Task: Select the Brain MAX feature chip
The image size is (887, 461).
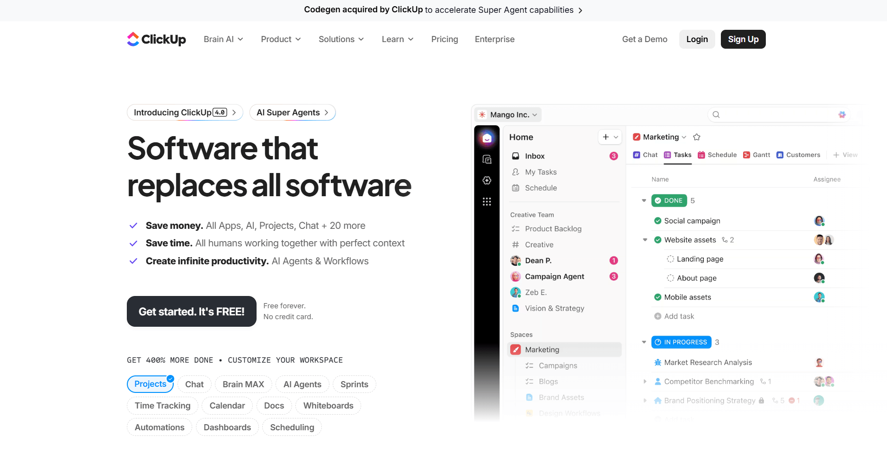Action: click(x=243, y=384)
